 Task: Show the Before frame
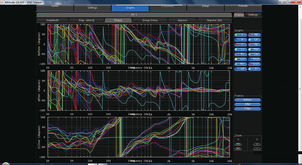tap(248, 100)
